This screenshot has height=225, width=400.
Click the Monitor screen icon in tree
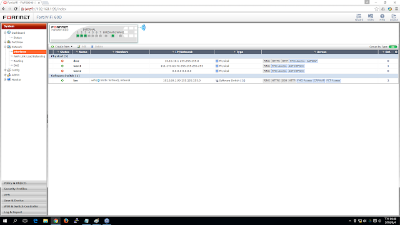point(9,79)
